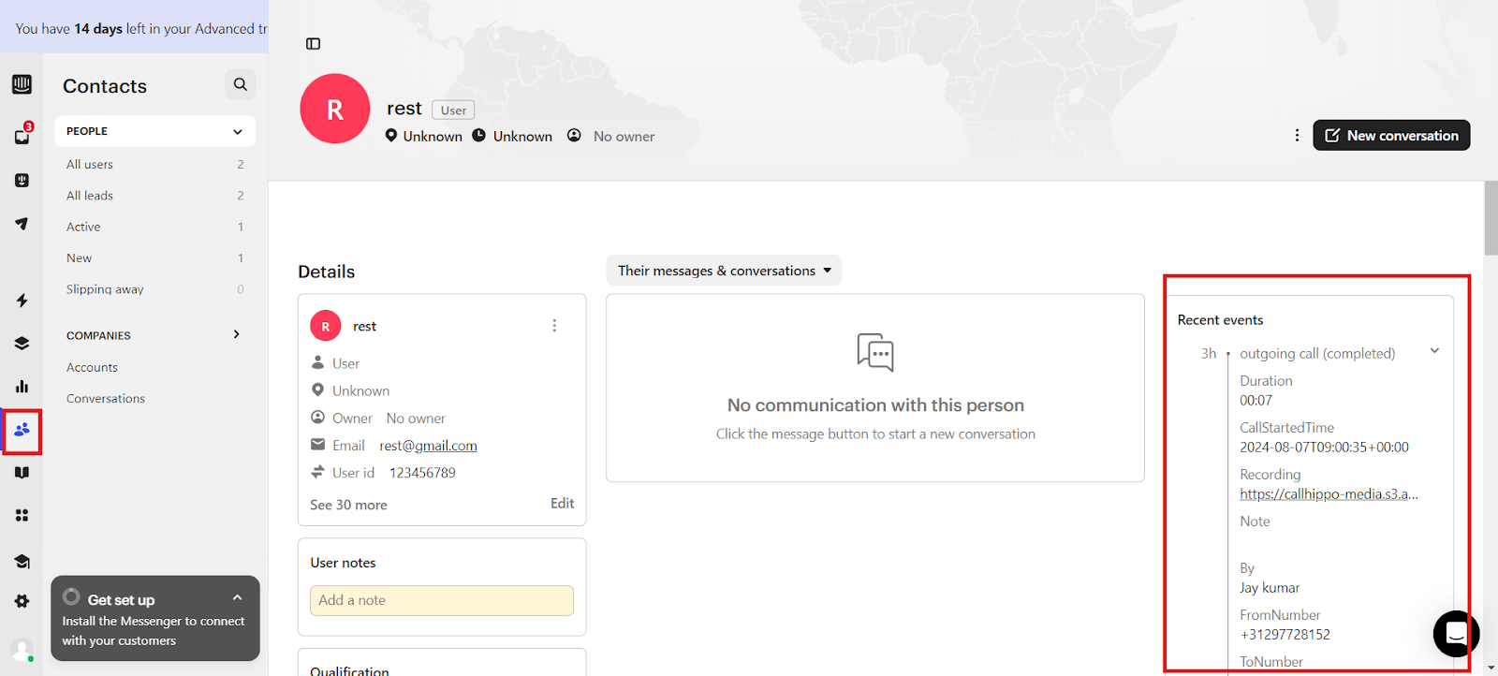Open the Messenger chat launcher bubble
The height and width of the screenshot is (676, 1498).
1456,634
